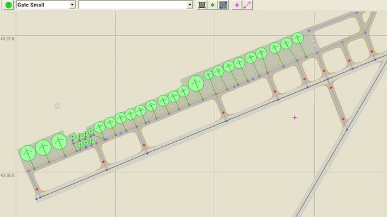Click the pink crosshair marker on map
387x217 pixels.
tap(294, 118)
